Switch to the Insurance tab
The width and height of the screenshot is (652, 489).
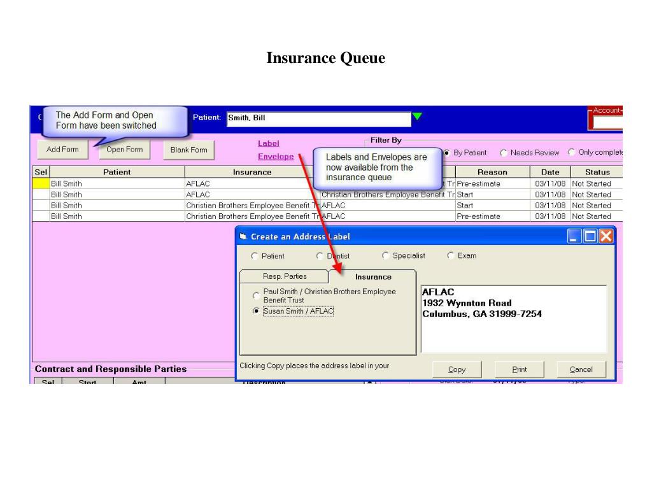[x=373, y=277]
